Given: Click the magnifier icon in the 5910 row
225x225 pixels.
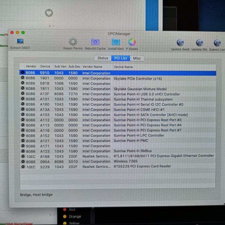Looking at the screenshot, I should (x=22, y=72).
